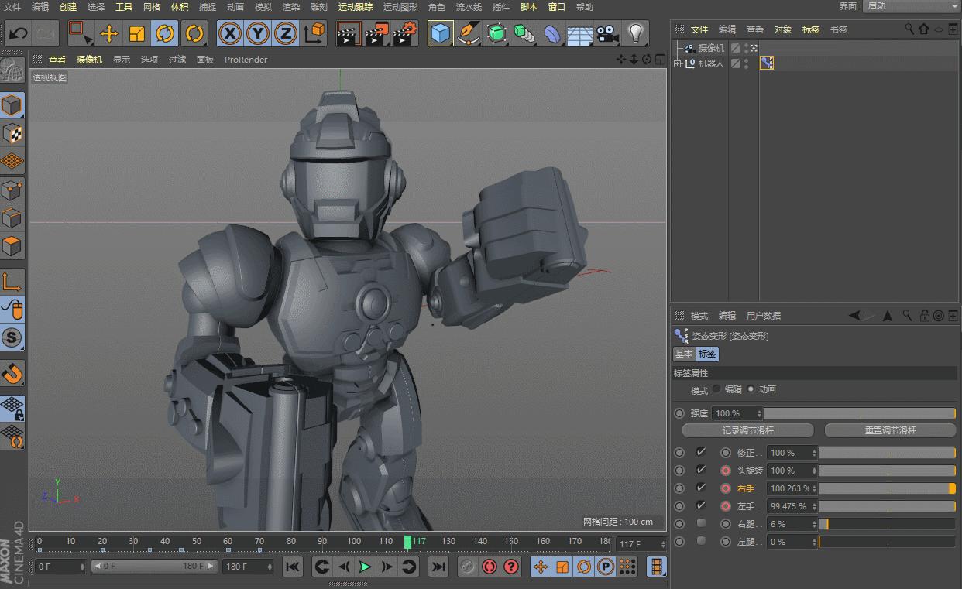Open the 窗口 menu

[x=556, y=7]
